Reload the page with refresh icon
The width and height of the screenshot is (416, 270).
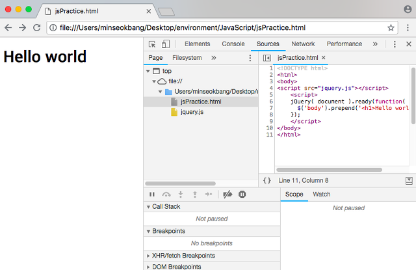[x=36, y=27]
